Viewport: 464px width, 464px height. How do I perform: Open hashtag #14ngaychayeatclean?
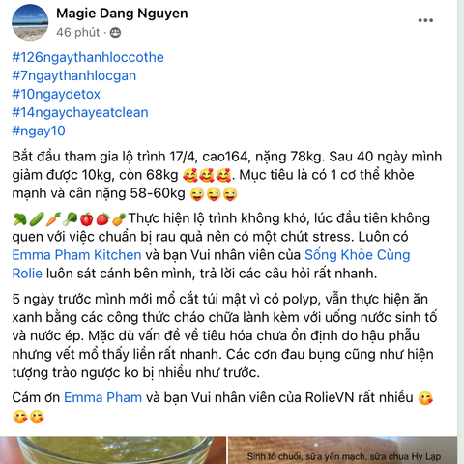(x=80, y=112)
